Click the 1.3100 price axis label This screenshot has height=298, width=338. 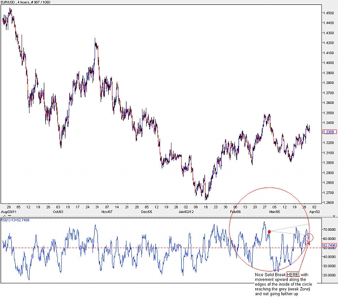[329, 153]
